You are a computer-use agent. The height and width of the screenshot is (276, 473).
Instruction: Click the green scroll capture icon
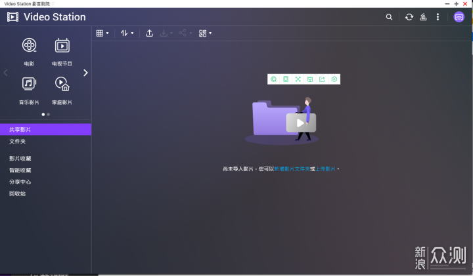click(286, 79)
